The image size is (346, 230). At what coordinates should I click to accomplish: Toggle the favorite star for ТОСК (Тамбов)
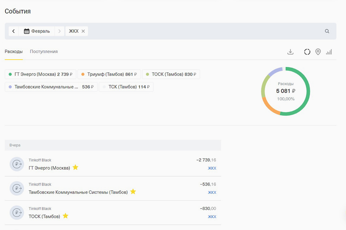tap(65, 216)
